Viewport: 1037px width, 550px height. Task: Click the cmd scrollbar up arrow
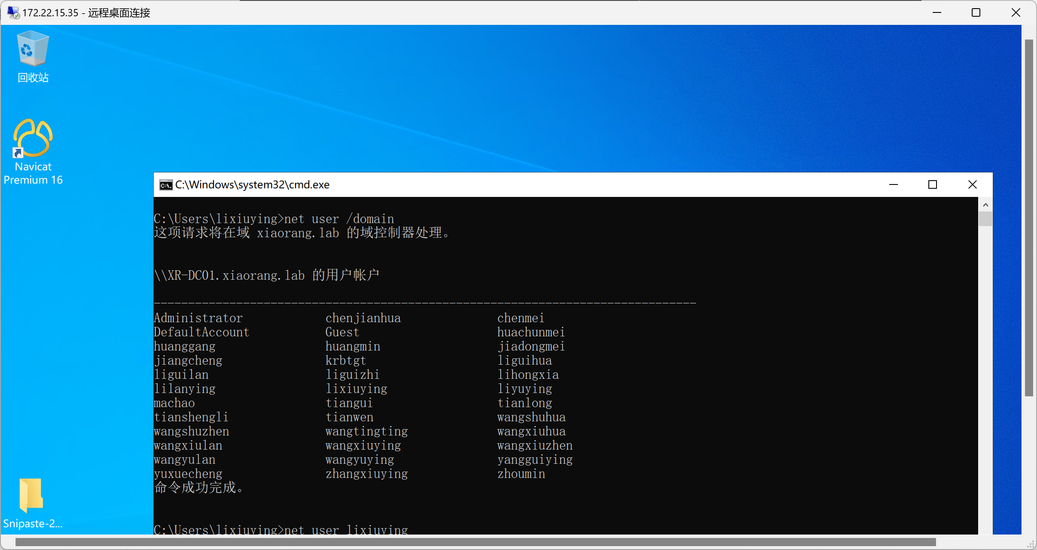coord(985,205)
